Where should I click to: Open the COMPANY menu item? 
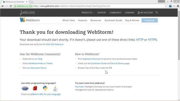[x=129, y=13]
